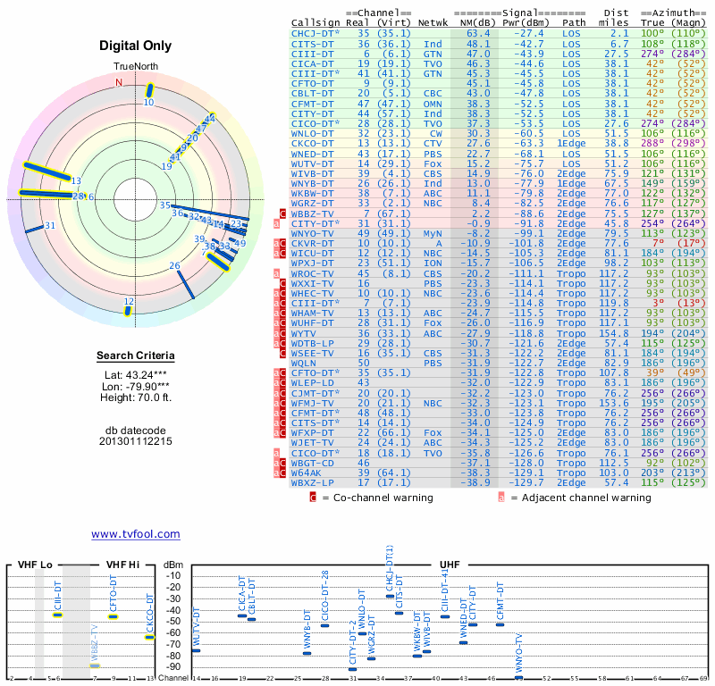Viewport: 715px width, 686px height.
Task: Click the CFTO-DT marker in the VHF Hi chart
Action: tap(114, 615)
